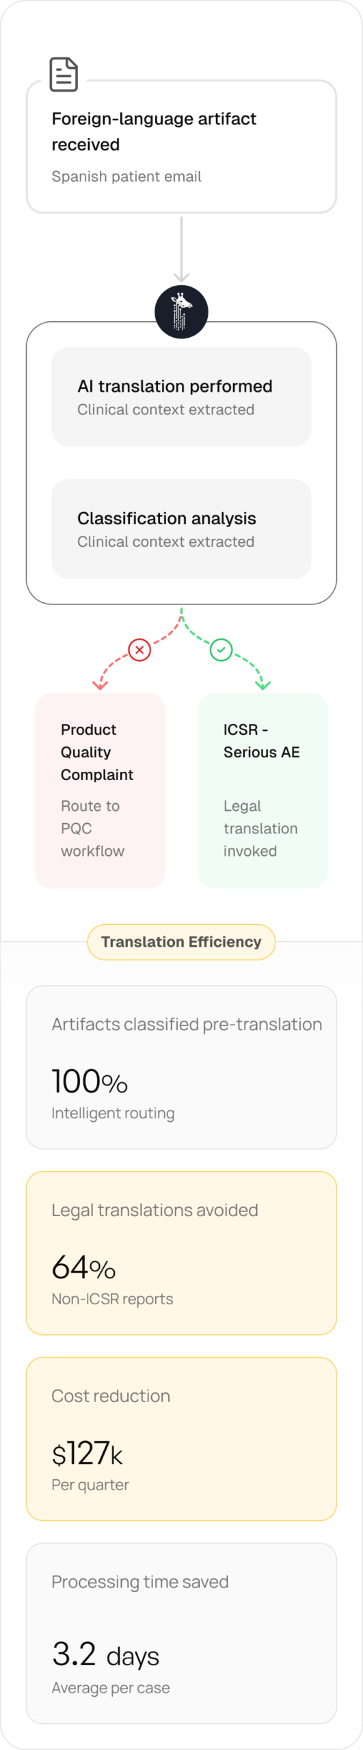Click the Route to PQC workflow text
The width and height of the screenshot is (363, 1750).
(93, 829)
